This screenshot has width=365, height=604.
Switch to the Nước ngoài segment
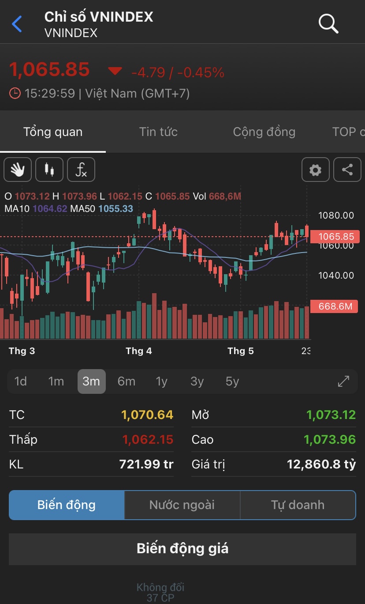coord(182,505)
